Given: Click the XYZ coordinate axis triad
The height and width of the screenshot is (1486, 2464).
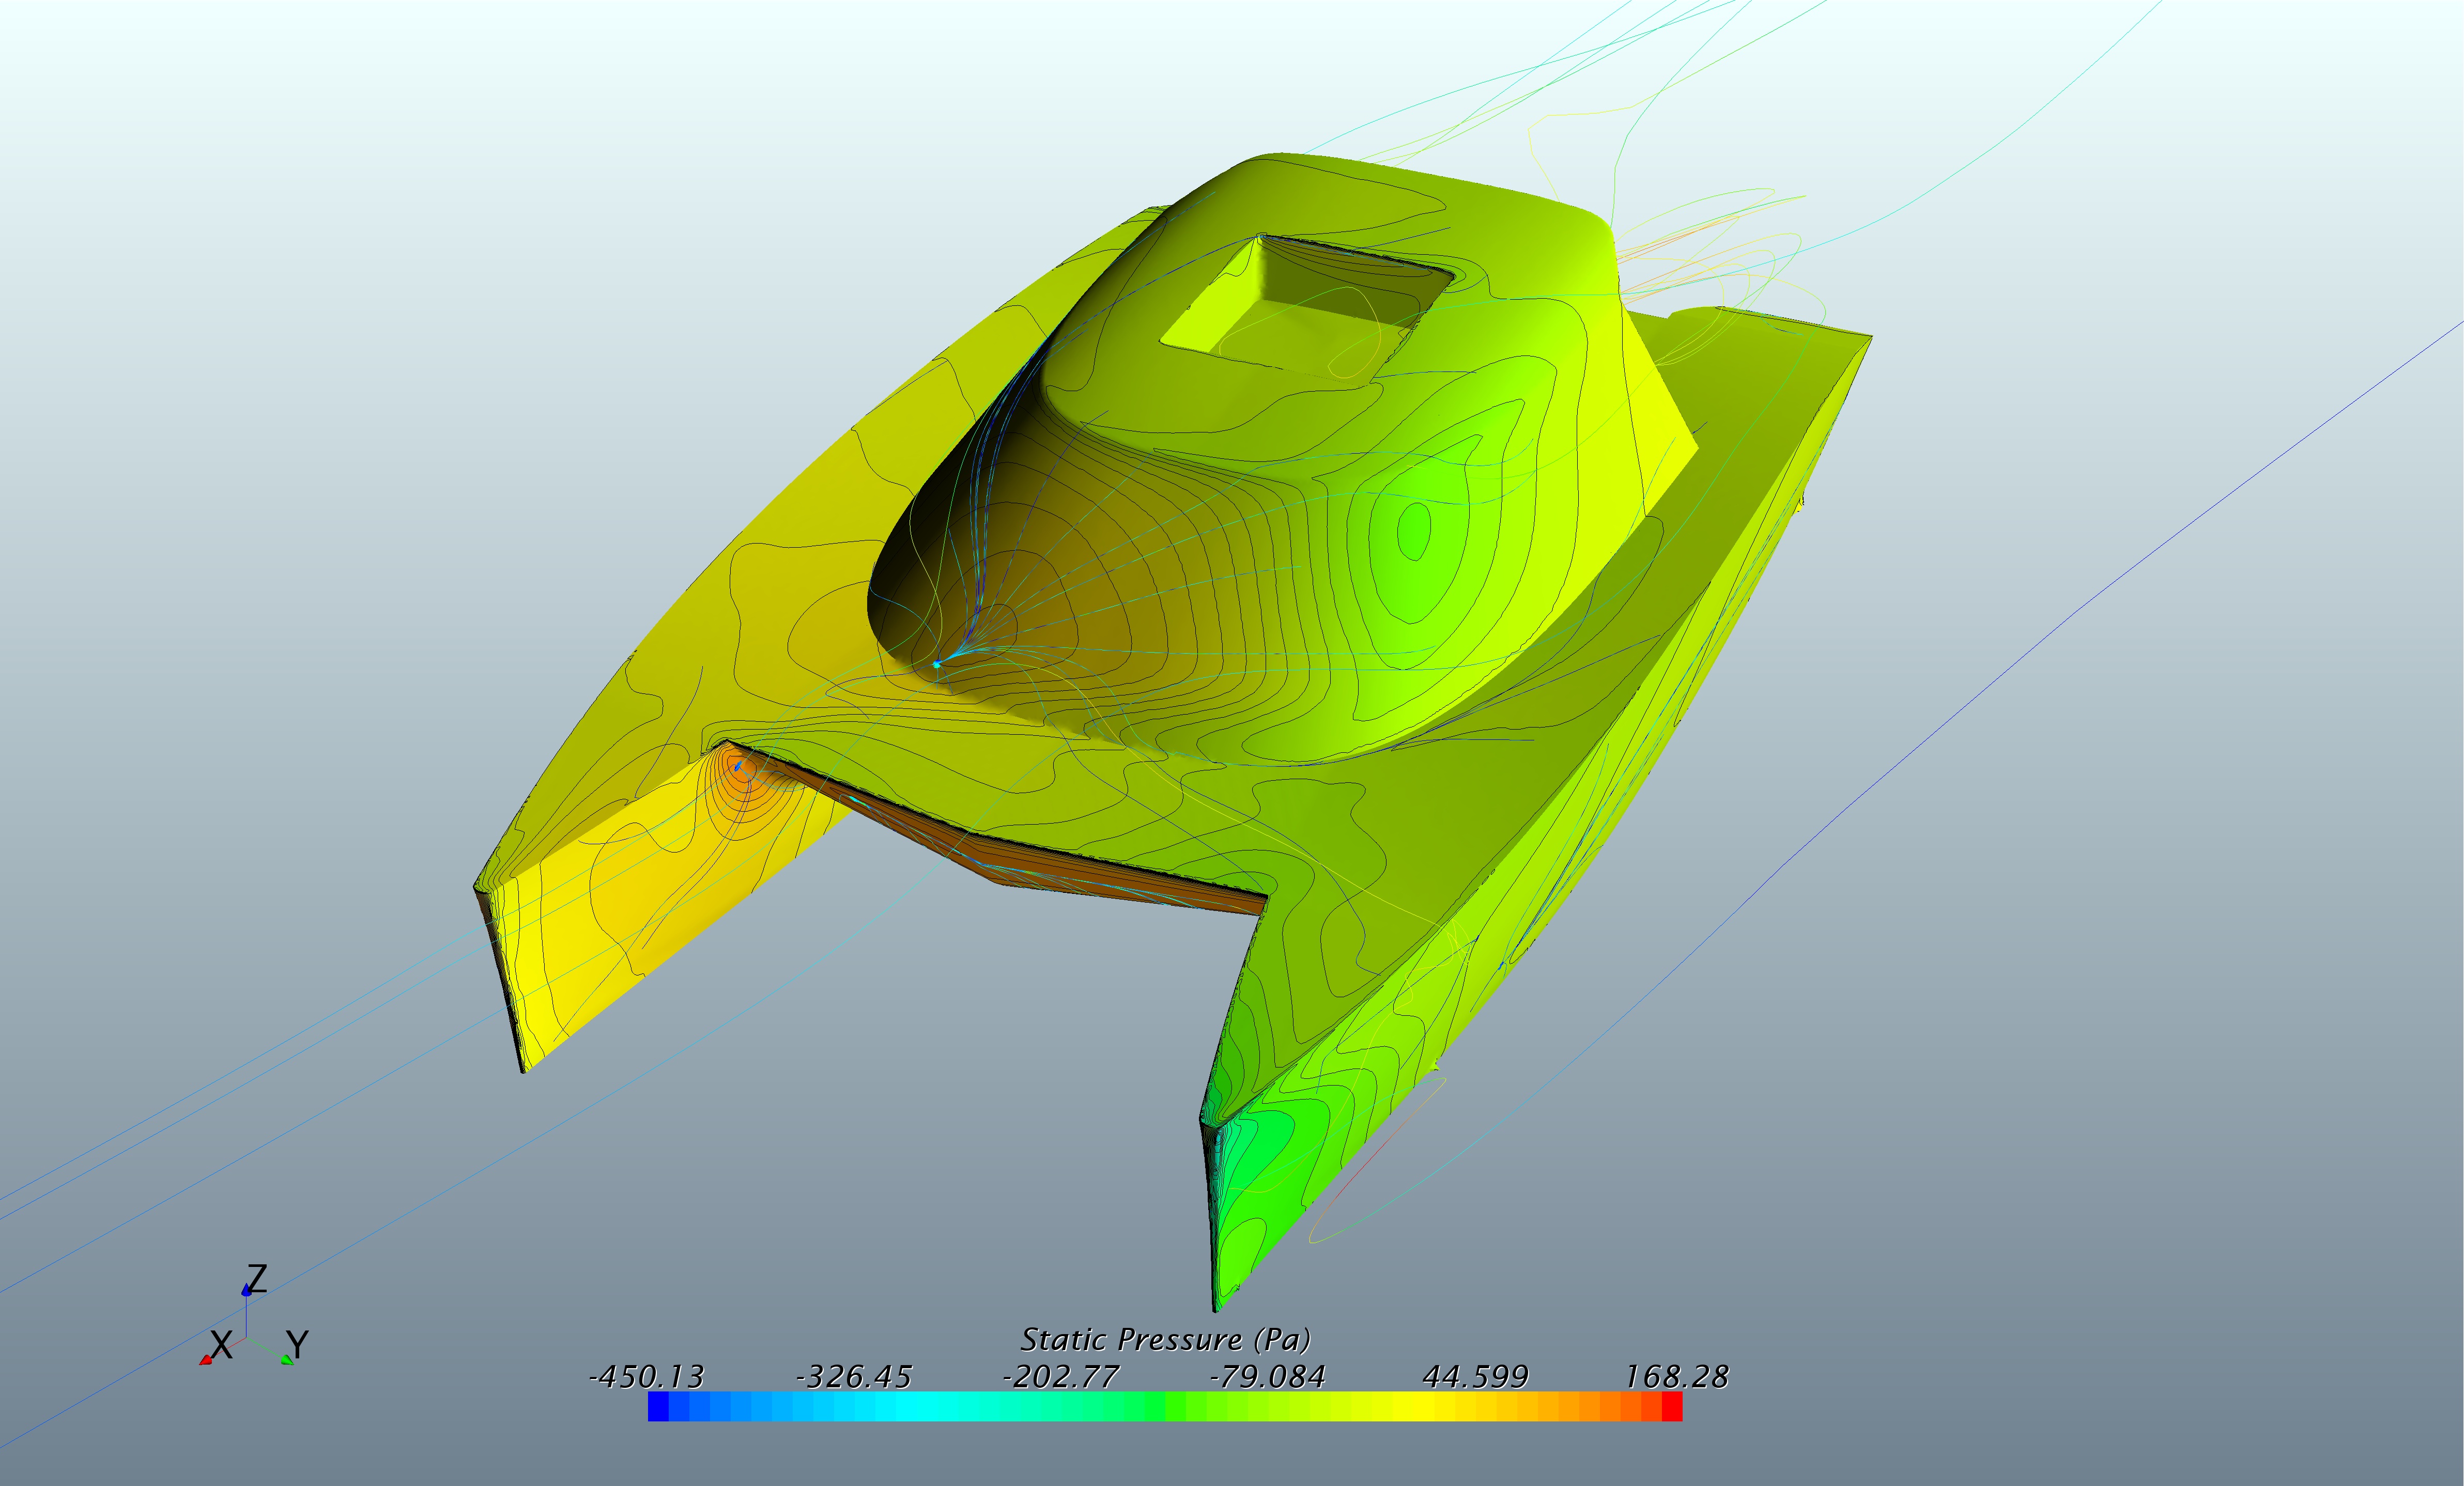Looking at the screenshot, I should [254, 1315].
